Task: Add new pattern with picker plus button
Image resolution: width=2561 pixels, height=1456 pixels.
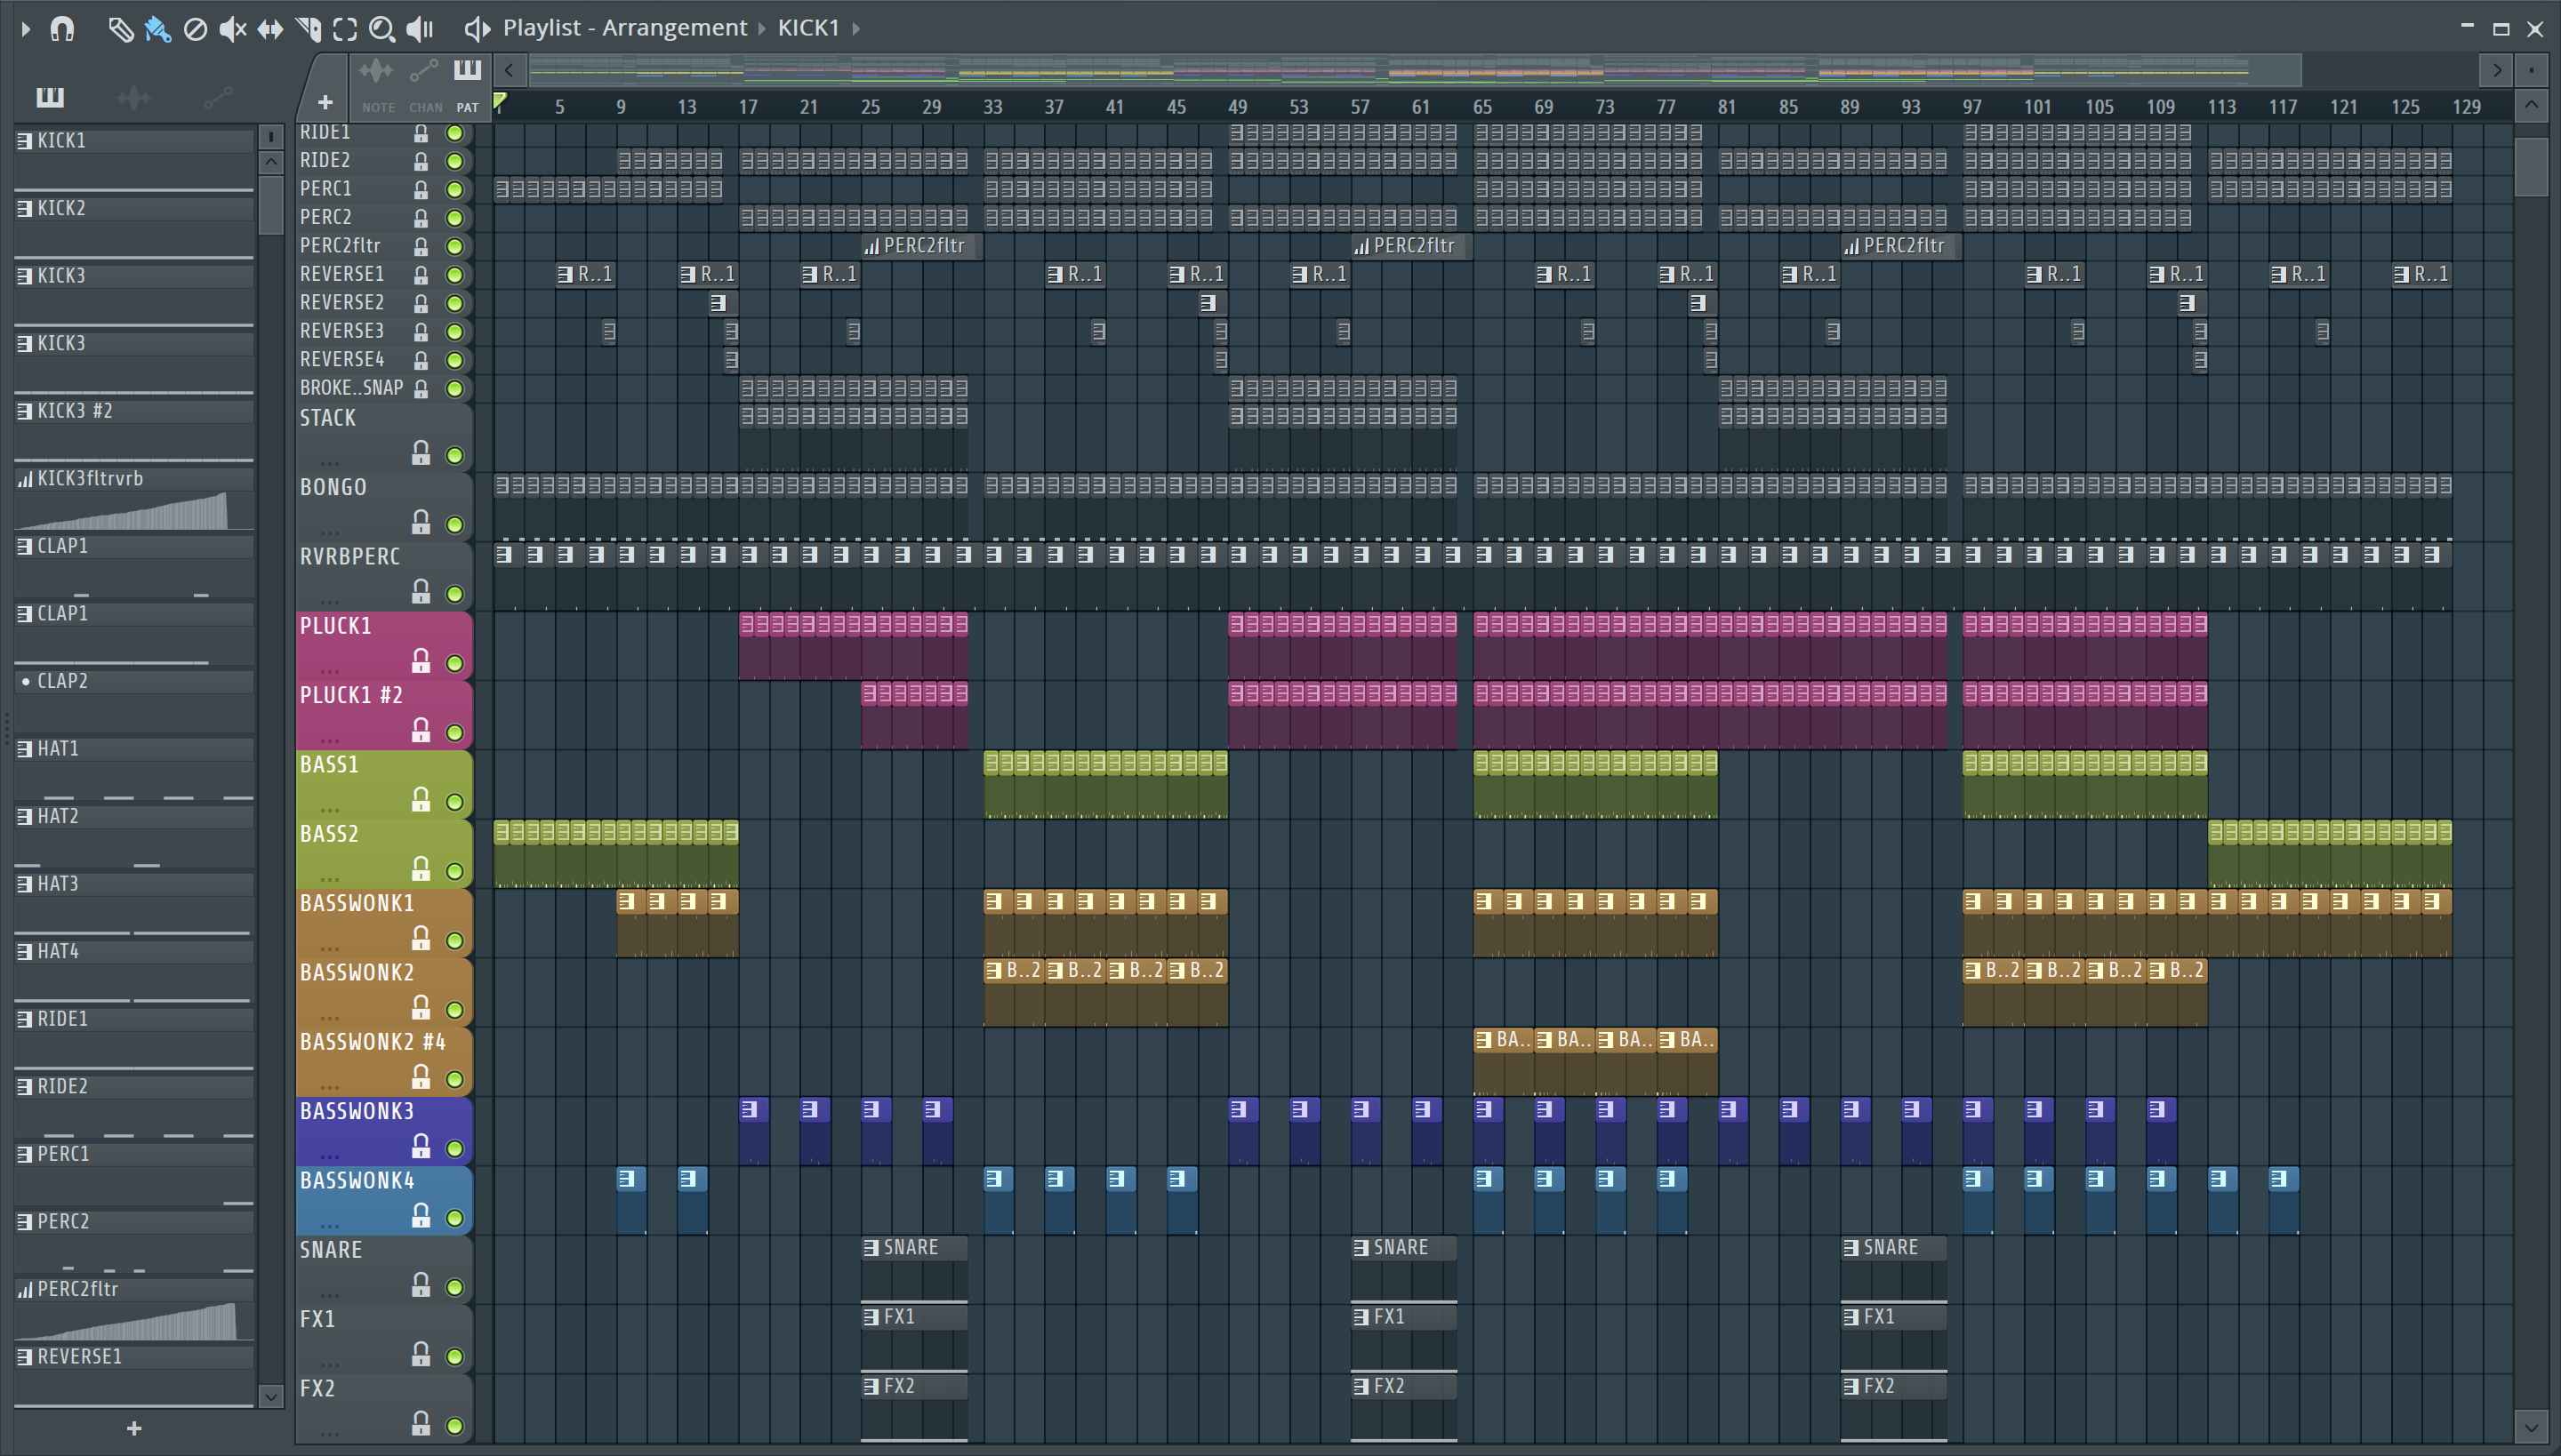Action: [134, 1429]
